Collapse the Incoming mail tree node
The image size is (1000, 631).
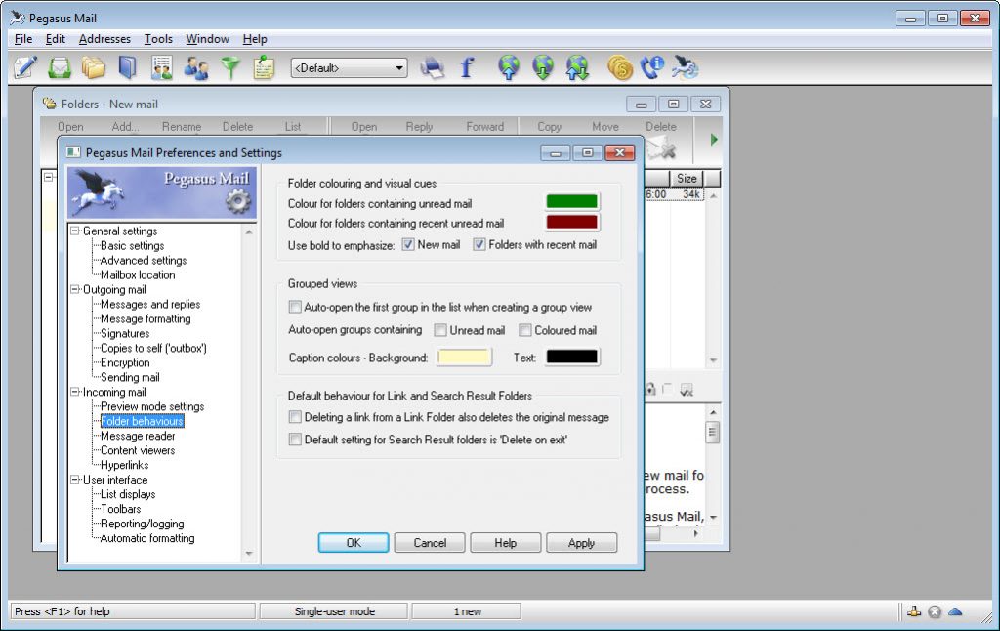point(75,391)
